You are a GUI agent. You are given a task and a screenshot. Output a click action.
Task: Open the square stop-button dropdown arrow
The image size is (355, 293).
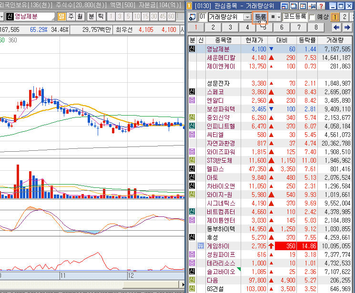click(279, 17)
